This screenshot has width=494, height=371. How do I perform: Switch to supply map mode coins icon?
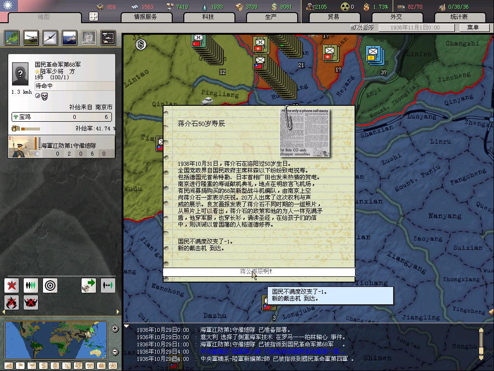(55, 366)
